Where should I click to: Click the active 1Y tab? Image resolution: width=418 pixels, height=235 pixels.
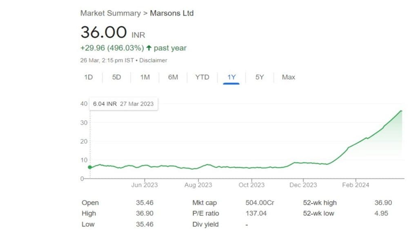pos(231,77)
